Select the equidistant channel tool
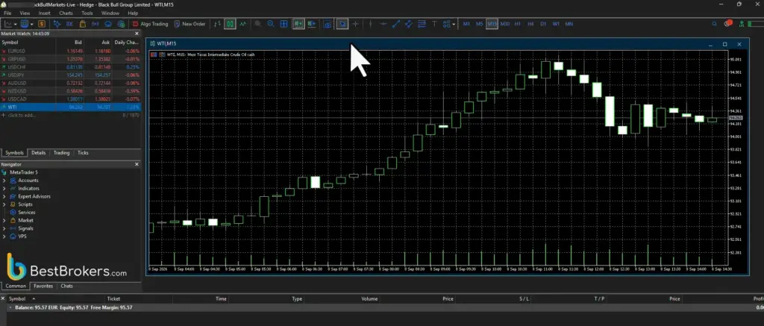The width and height of the screenshot is (764, 326). click(x=409, y=24)
